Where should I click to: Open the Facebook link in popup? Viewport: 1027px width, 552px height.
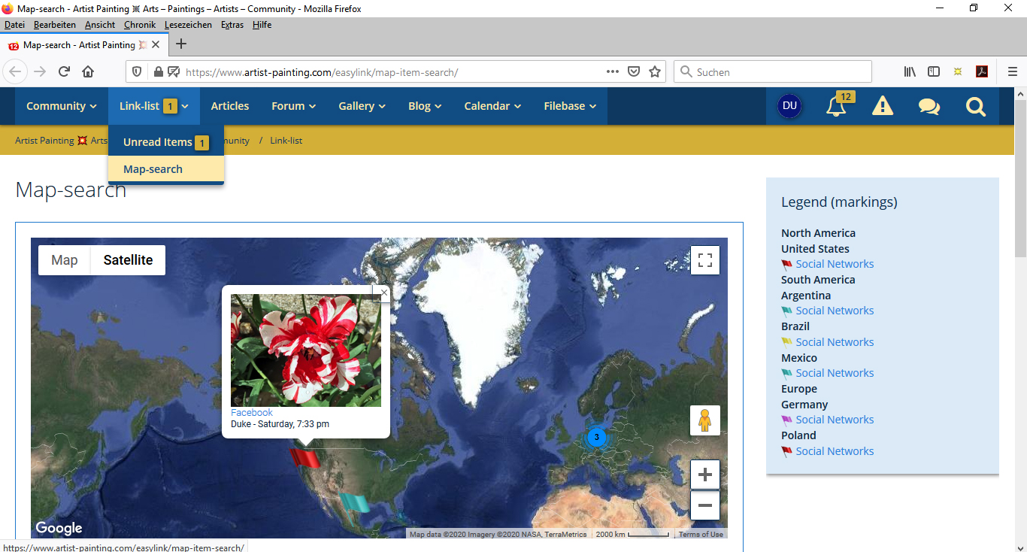coord(252,413)
